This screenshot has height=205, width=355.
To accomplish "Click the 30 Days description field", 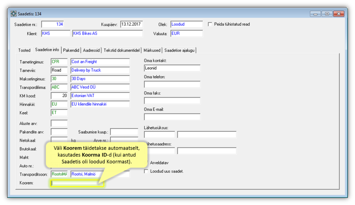I will tap(100, 79).
